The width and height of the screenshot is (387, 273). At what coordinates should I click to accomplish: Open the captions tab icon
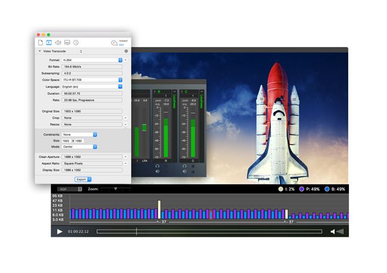point(67,43)
